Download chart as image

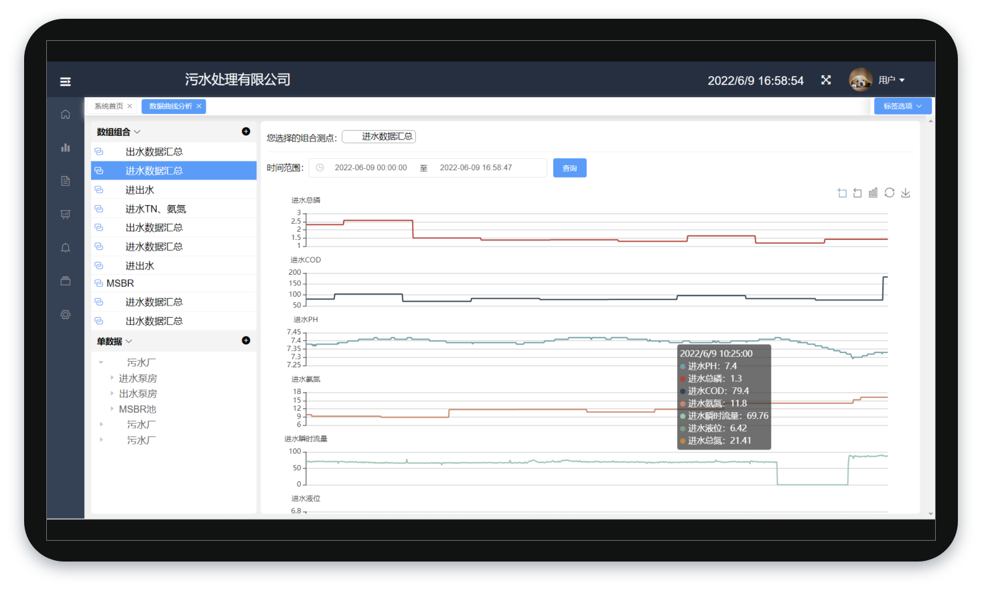tap(906, 193)
